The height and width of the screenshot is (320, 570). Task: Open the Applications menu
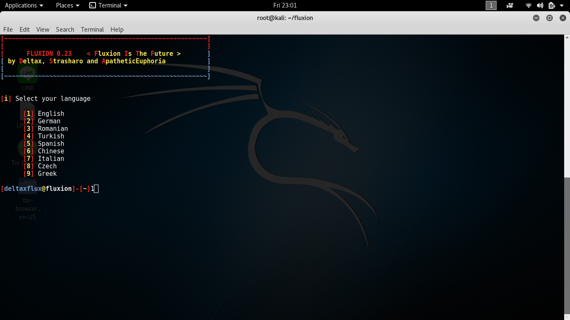24,5
